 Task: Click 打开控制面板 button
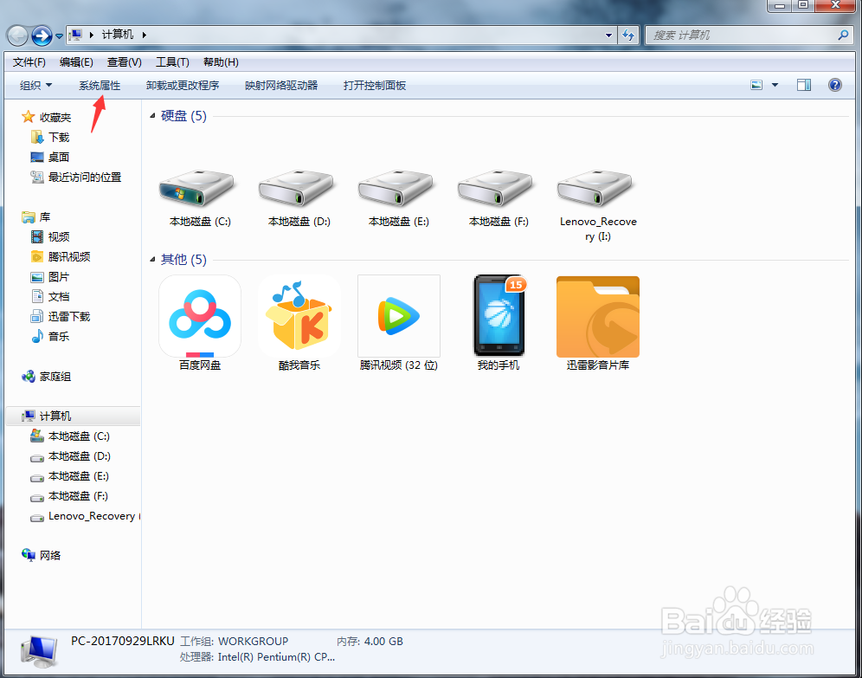pyautogui.click(x=375, y=85)
